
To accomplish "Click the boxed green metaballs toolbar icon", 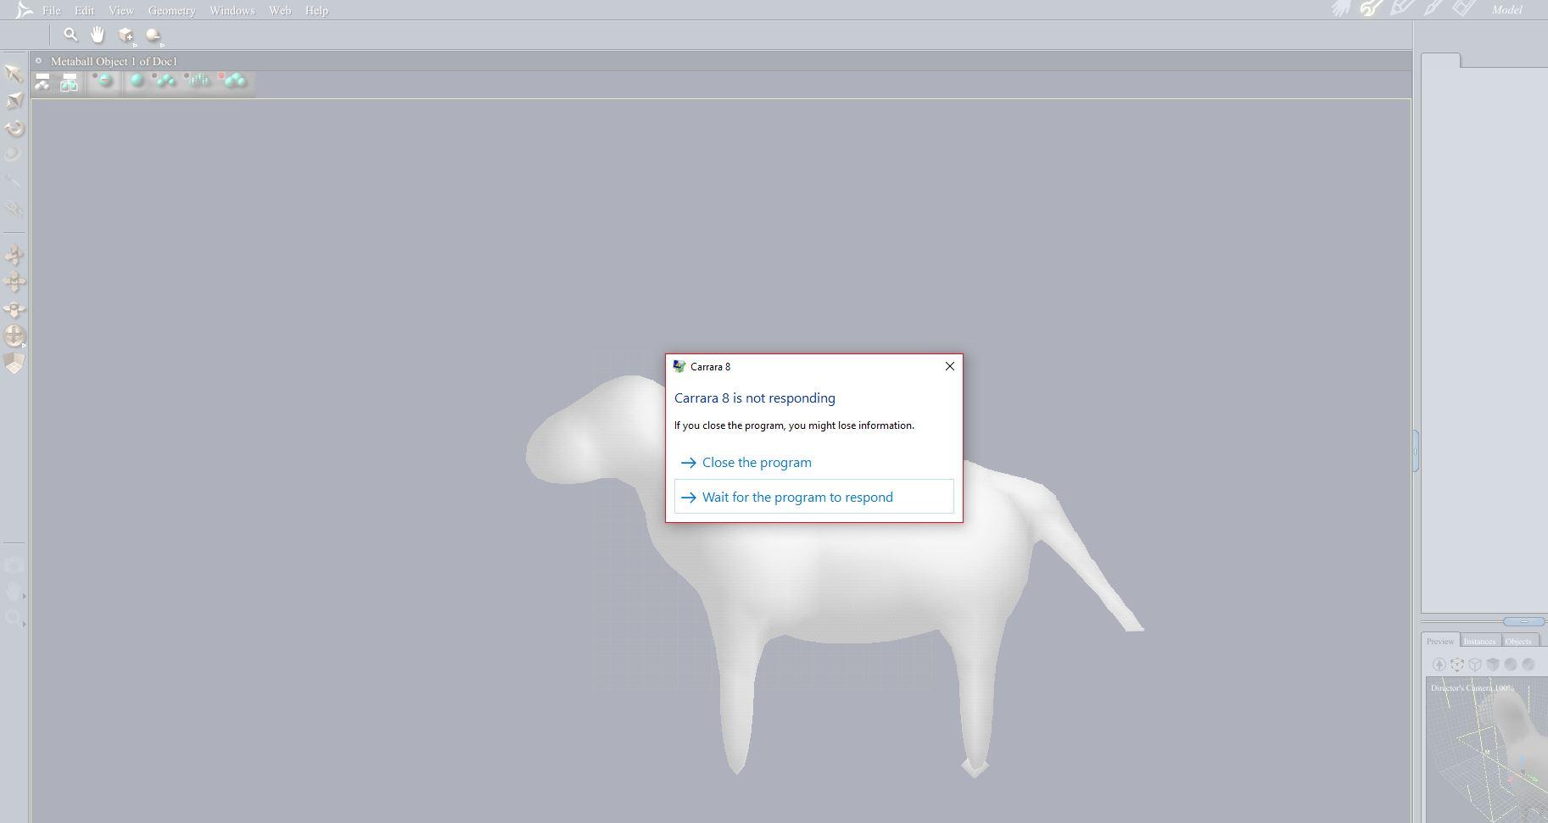I will point(69,81).
